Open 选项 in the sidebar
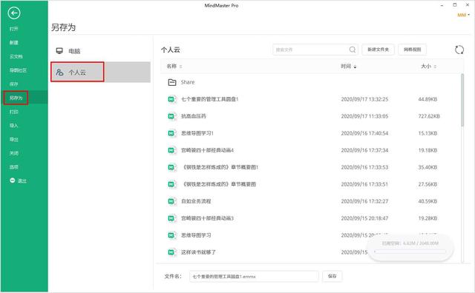This screenshot has height=293, width=475. click(x=13, y=167)
